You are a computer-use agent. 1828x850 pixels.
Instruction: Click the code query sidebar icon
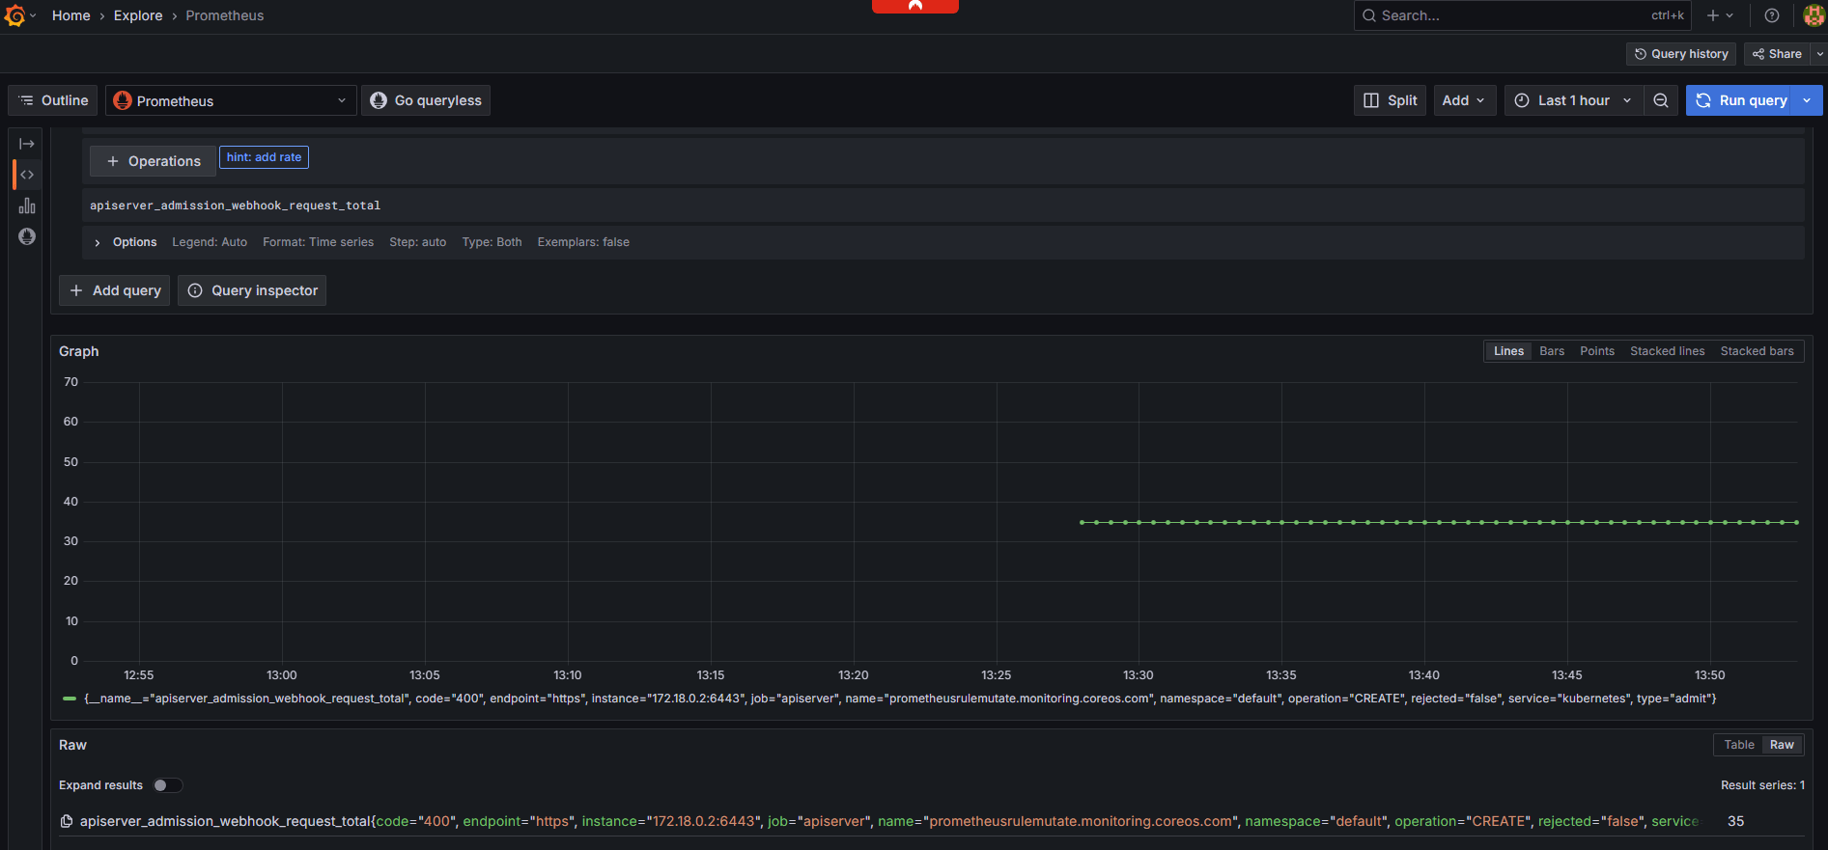27,175
